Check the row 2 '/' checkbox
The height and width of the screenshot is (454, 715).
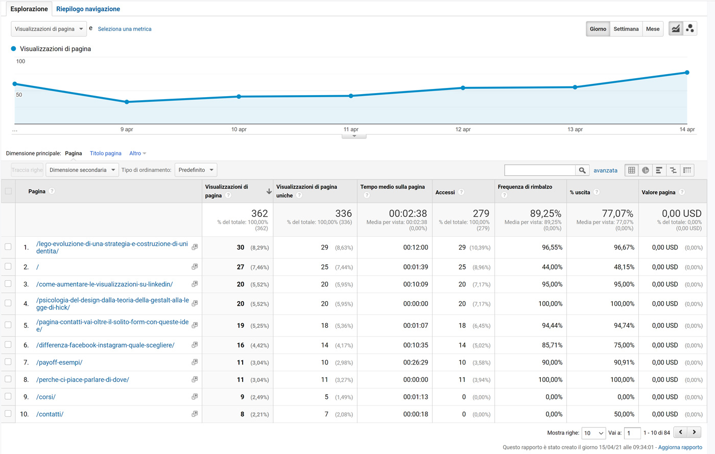pos(8,266)
